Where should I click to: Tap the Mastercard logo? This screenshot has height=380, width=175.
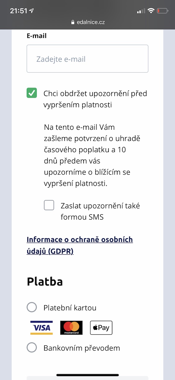click(71, 328)
